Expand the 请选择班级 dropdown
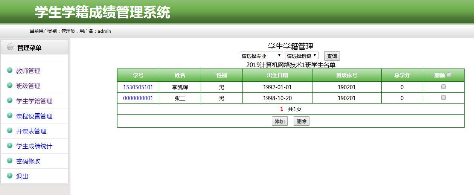474x195 pixels. (302, 56)
